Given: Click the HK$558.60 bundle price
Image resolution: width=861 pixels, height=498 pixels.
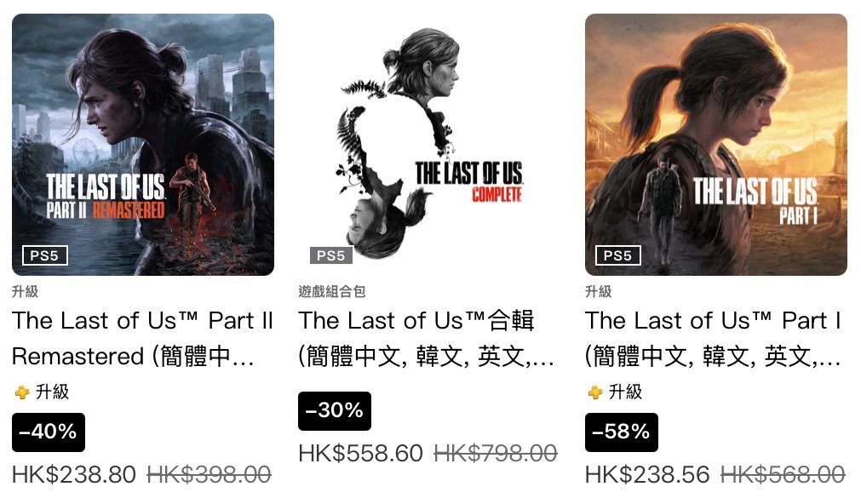Looking at the screenshot, I should click(361, 454).
